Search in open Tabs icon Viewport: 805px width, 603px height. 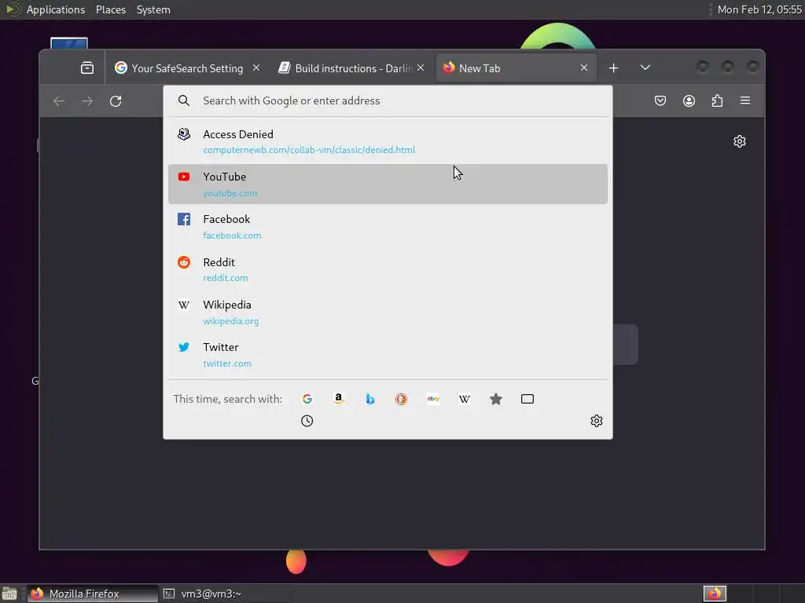click(527, 399)
